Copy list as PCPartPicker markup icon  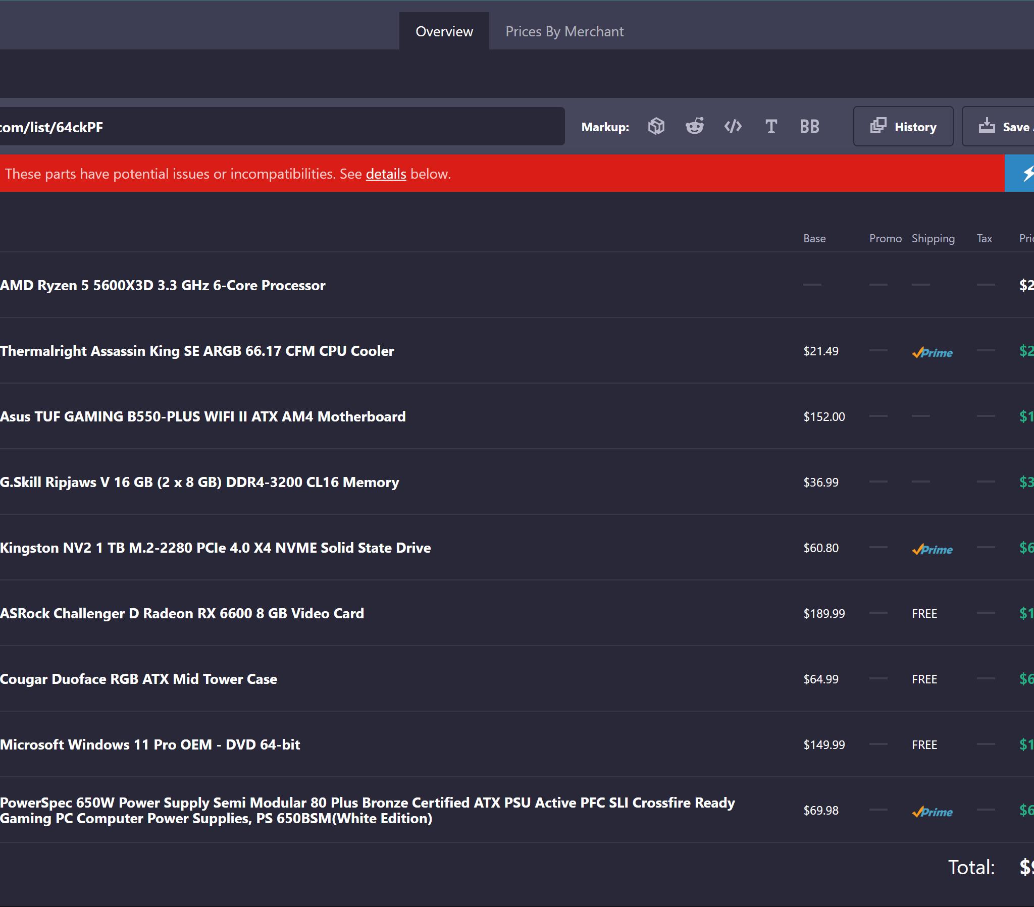click(x=656, y=127)
